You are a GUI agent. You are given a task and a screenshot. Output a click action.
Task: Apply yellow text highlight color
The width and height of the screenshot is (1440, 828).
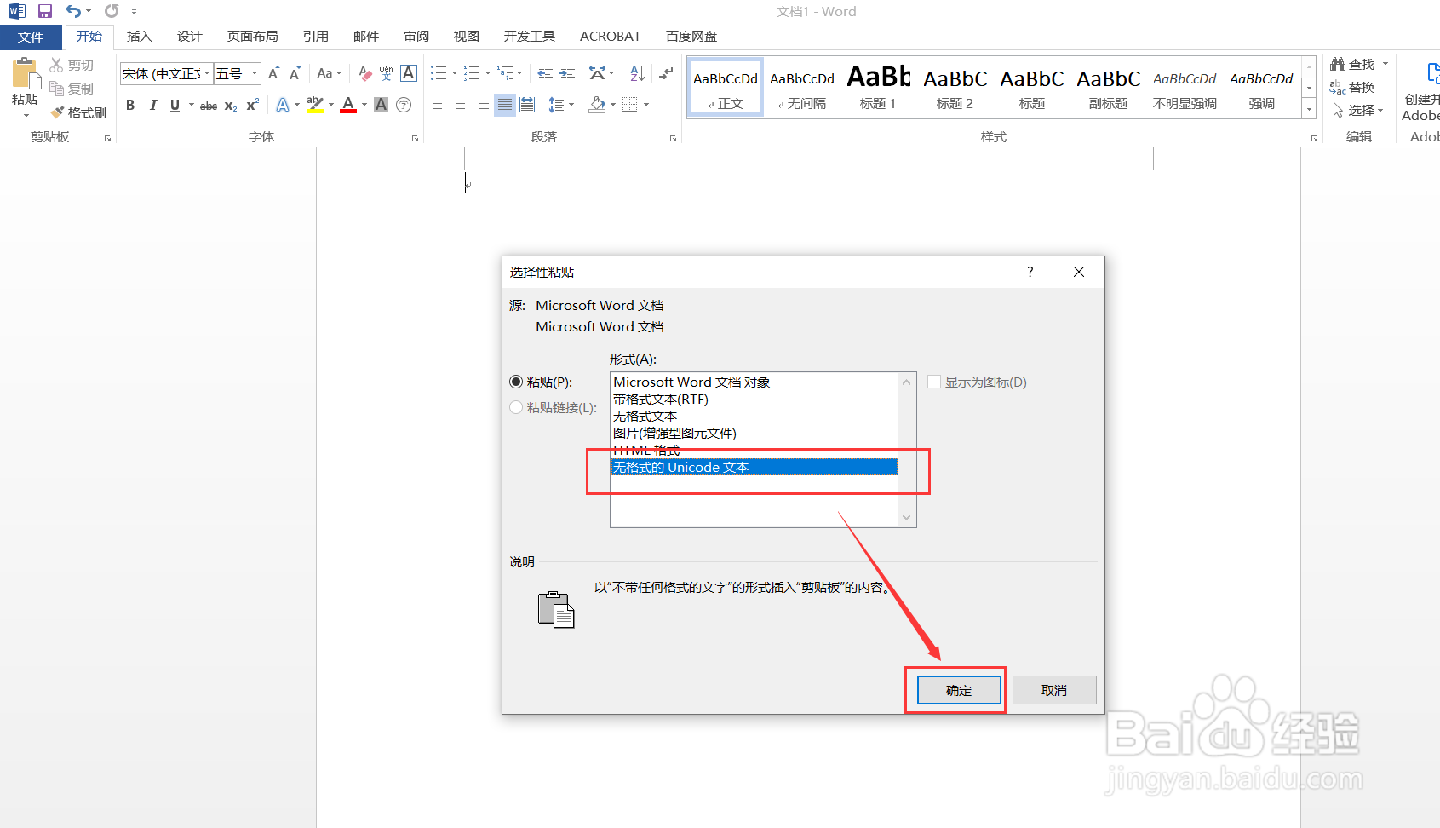coord(315,105)
